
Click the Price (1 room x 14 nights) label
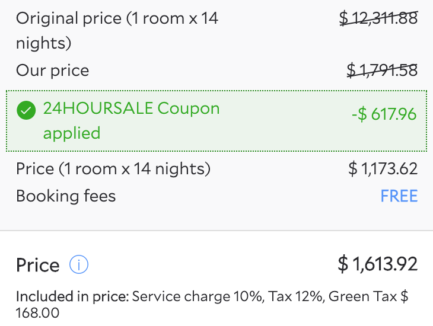113,169
